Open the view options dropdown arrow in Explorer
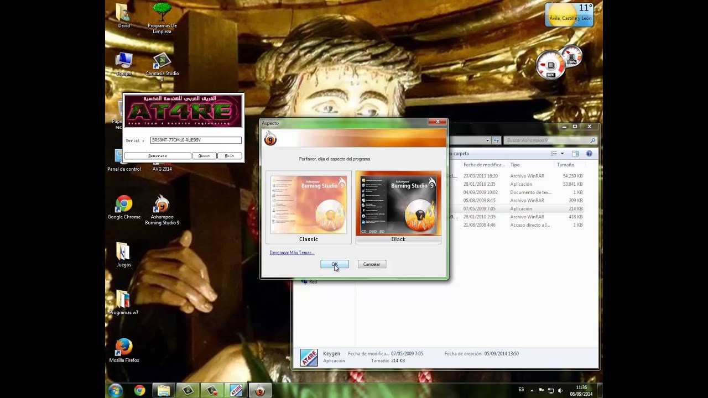Image resolution: width=708 pixels, height=398 pixels. (562, 154)
